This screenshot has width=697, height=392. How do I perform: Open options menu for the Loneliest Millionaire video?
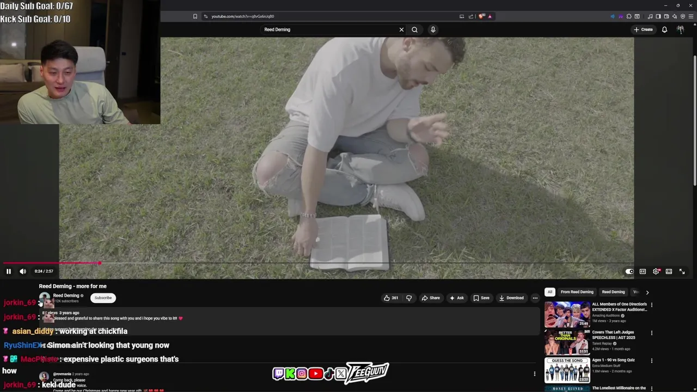[651, 388]
